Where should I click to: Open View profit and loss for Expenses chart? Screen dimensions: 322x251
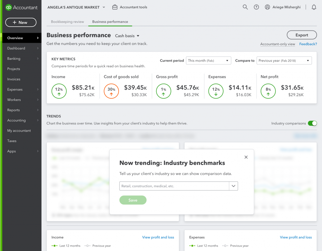(296, 237)
